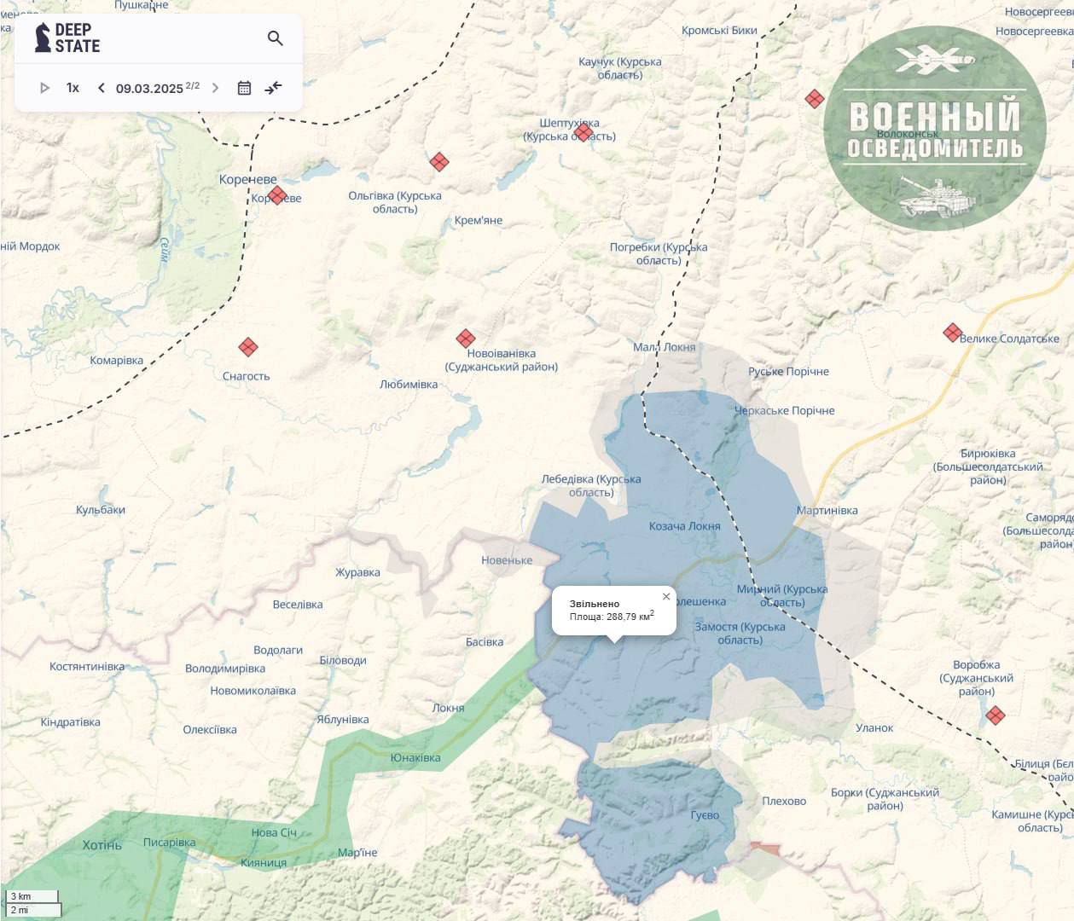Click the Нова Січ label
This screenshot has width=1074, height=921.
274,832
